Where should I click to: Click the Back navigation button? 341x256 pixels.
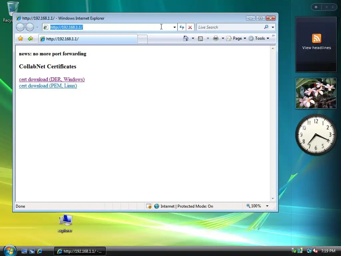[20, 27]
